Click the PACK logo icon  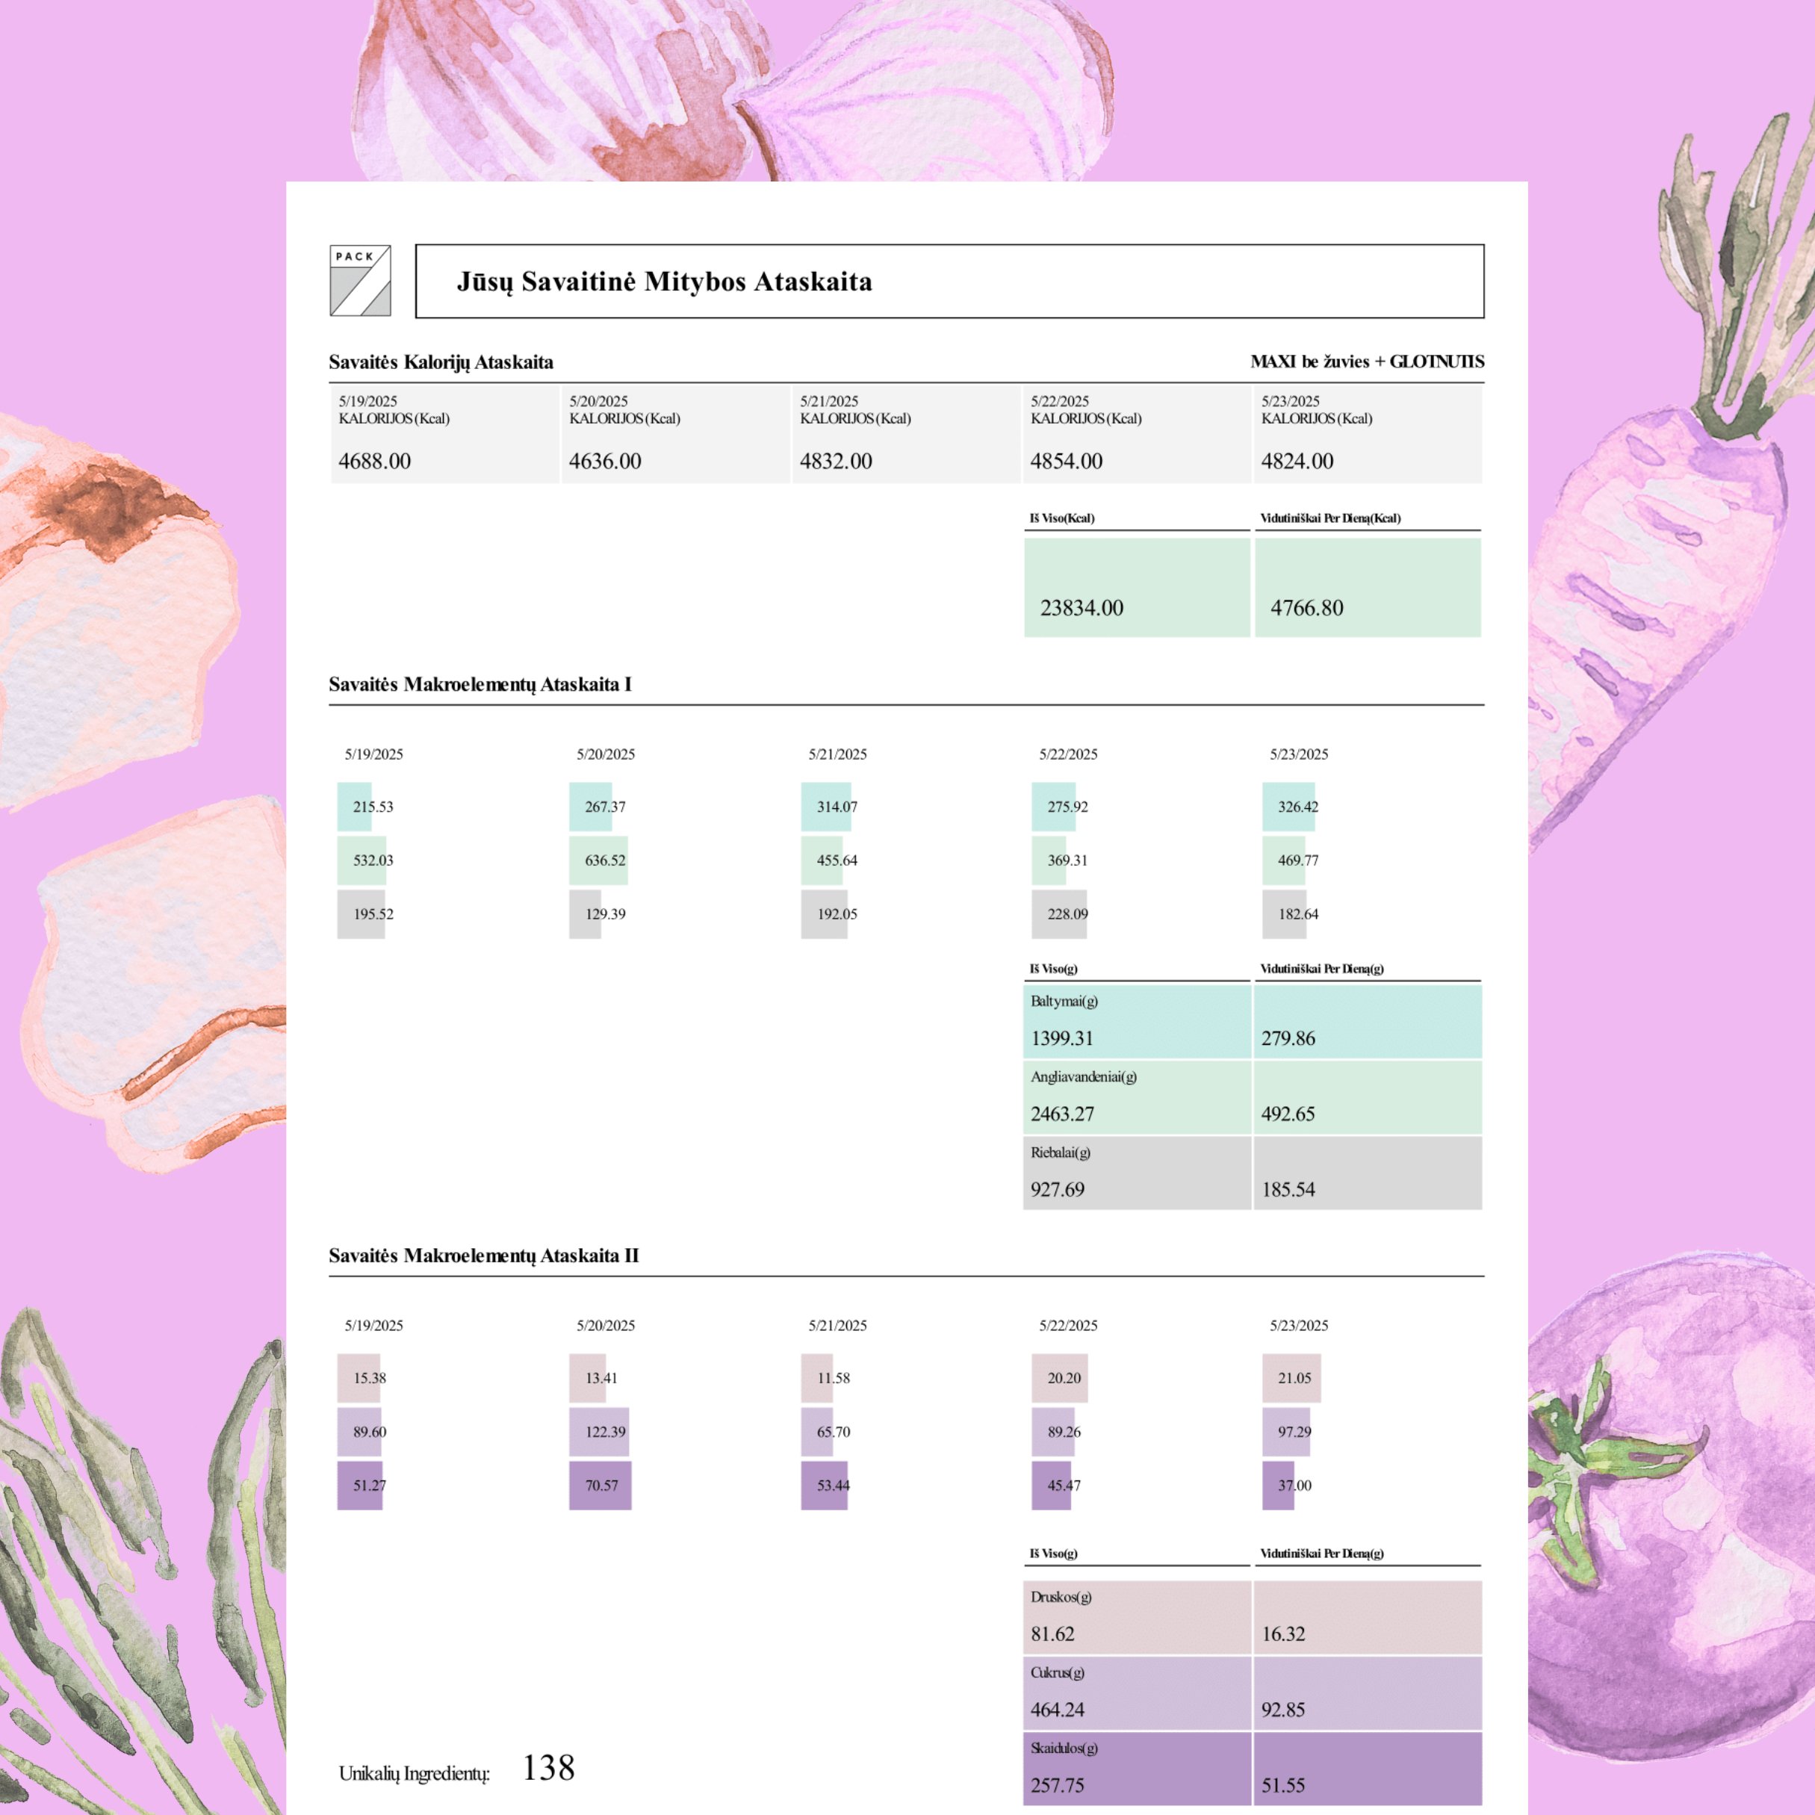tap(360, 281)
